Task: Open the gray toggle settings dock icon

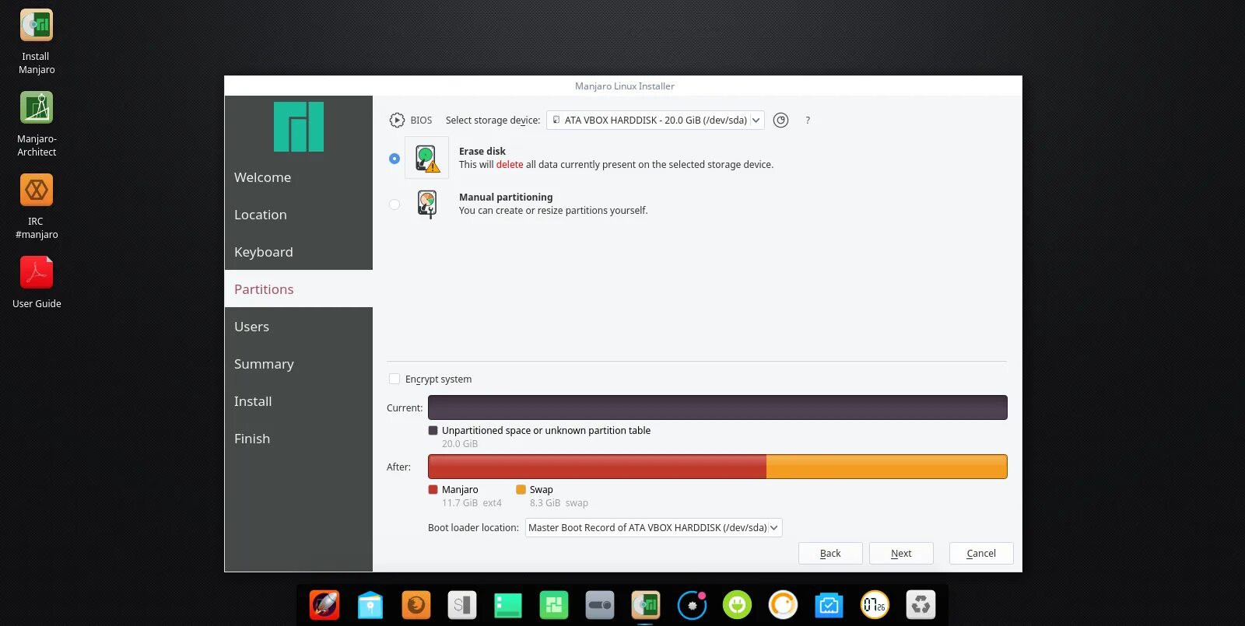Action: pyautogui.click(x=600, y=605)
